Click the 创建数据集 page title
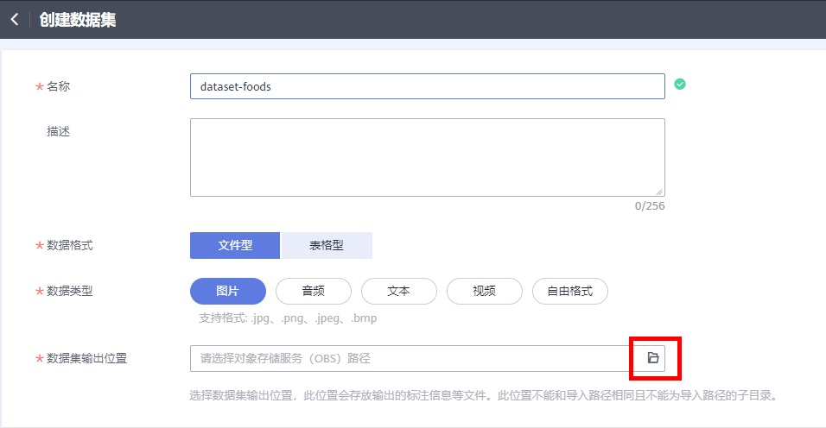Image resolution: width=826 pixels, height=428 pixels. (x=78, y=19)
